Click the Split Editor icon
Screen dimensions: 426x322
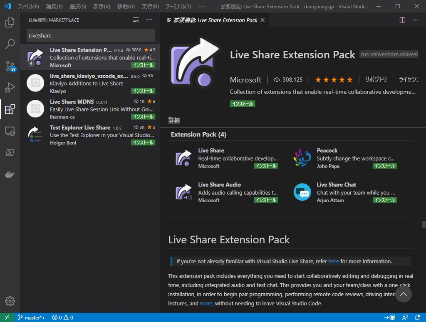[402, 20]
